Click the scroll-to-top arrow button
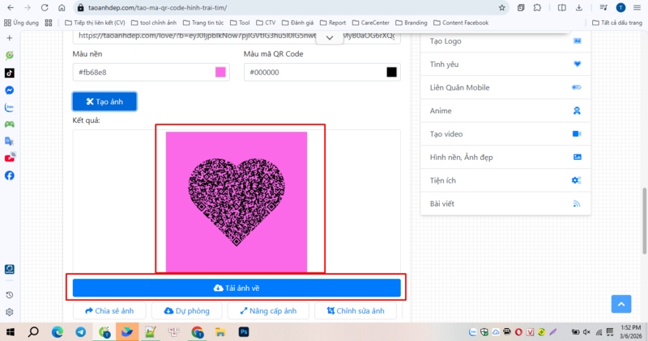Image resolution: width=648 pixels, height=341 pixels. click(x=621, y=305)
